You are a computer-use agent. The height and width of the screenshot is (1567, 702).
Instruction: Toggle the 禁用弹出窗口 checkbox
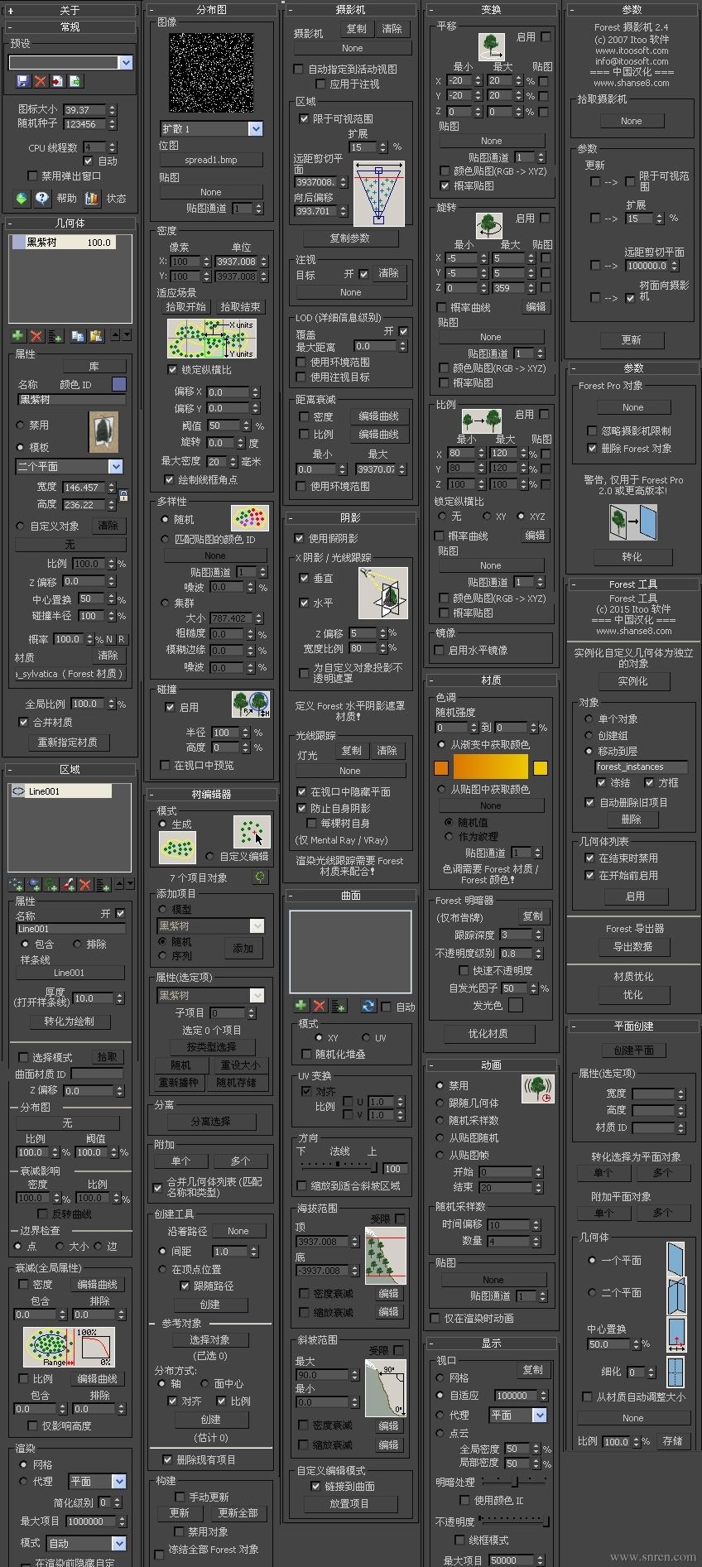32,175
